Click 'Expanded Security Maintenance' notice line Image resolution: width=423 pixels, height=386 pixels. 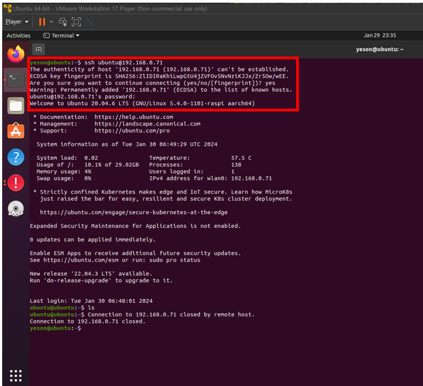point(135,226)
